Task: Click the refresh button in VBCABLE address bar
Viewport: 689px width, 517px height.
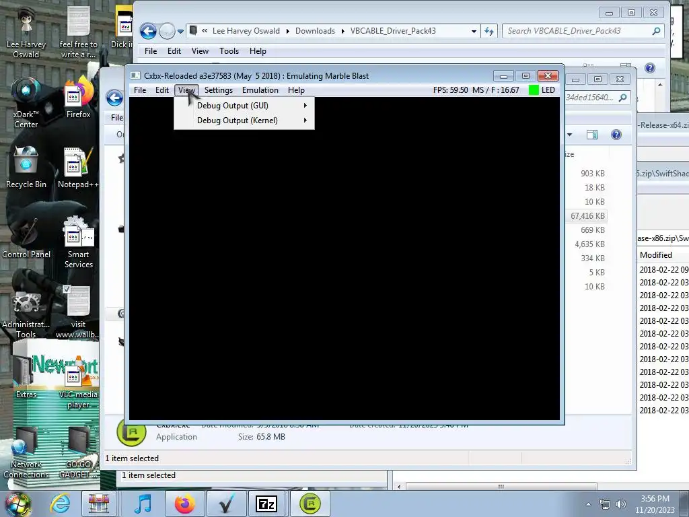Action: [489, 31]
